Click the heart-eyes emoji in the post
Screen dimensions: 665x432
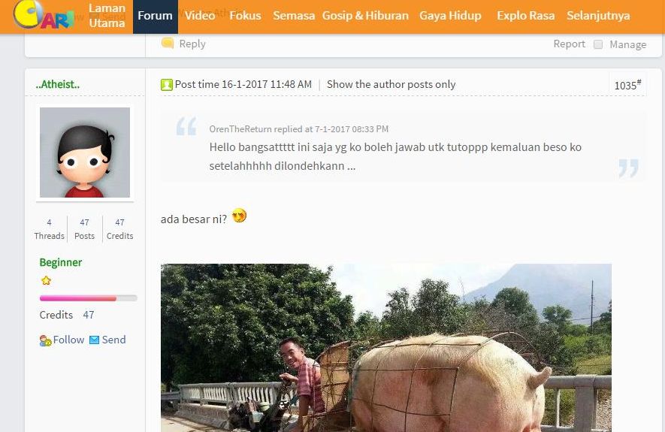(x=239, y=216)
